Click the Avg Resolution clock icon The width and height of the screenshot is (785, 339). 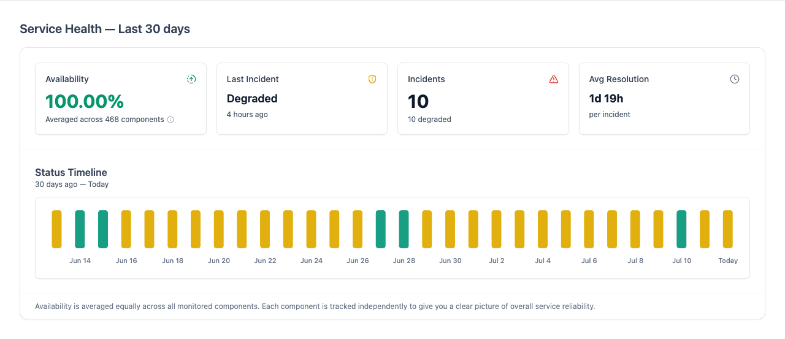(735, 79)
